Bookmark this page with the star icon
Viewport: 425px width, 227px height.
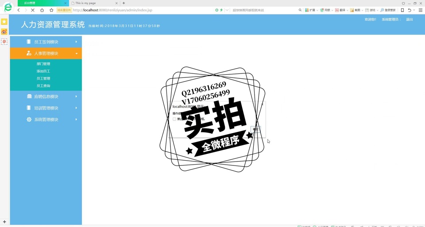[51, 10]
